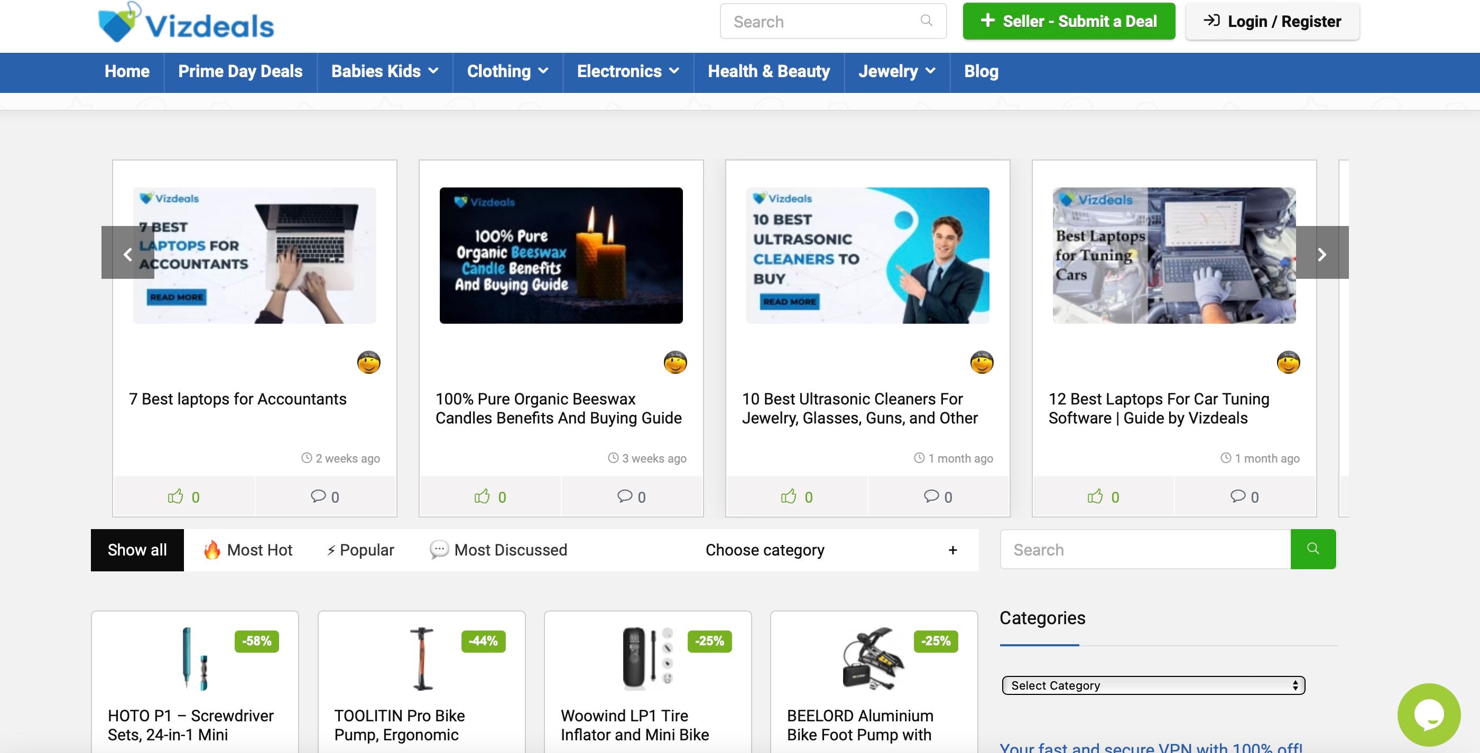Viewport: 1480px width, 753px height.
Task: Click the carousel left arrow
Action: tap(127, 254)
